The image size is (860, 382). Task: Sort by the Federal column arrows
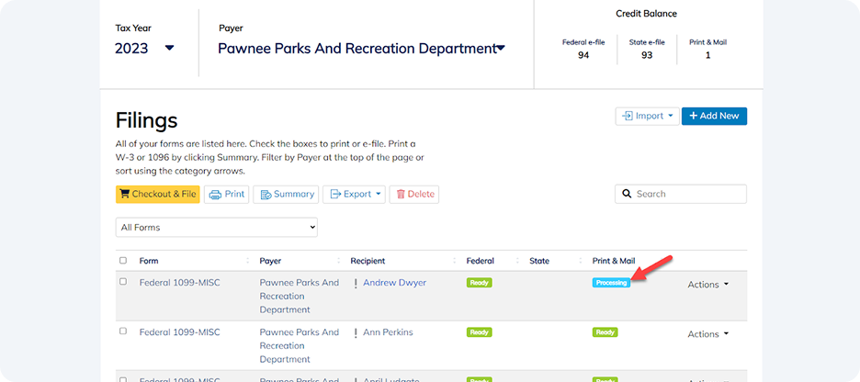pos(516,261)
